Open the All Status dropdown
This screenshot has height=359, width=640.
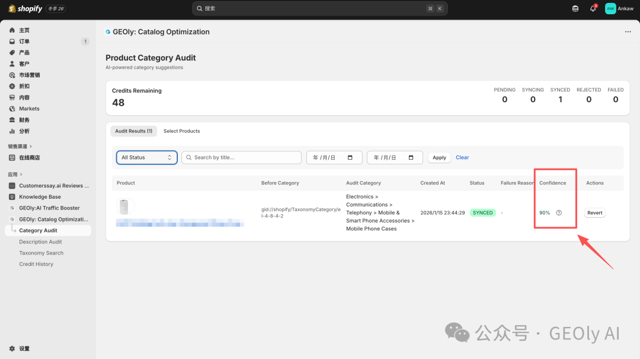click(x=146, y=157)
